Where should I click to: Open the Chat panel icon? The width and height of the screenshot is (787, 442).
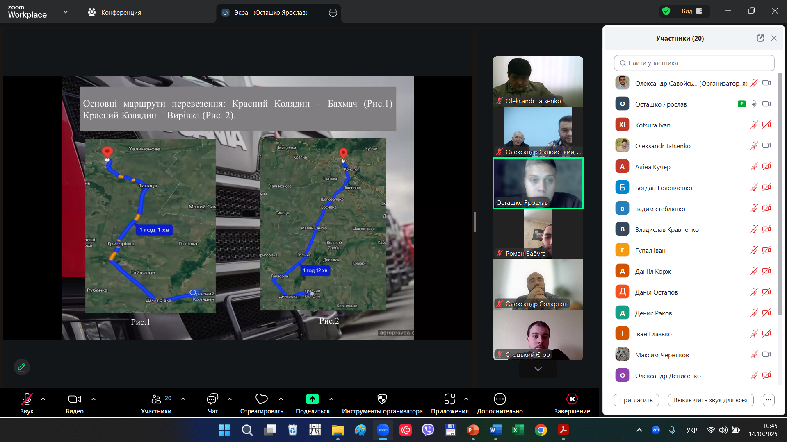pyautogui.click(x=212, y=399)
